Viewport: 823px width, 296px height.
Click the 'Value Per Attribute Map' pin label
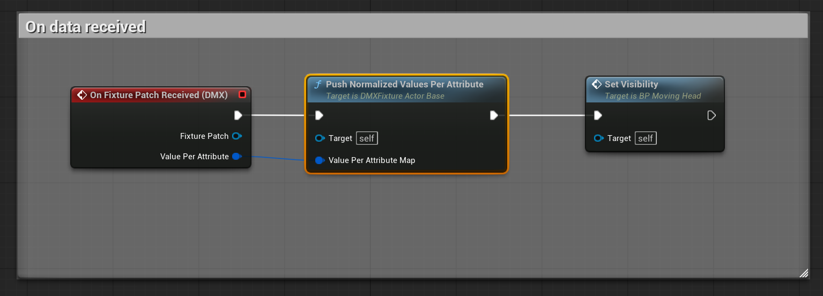372,160
